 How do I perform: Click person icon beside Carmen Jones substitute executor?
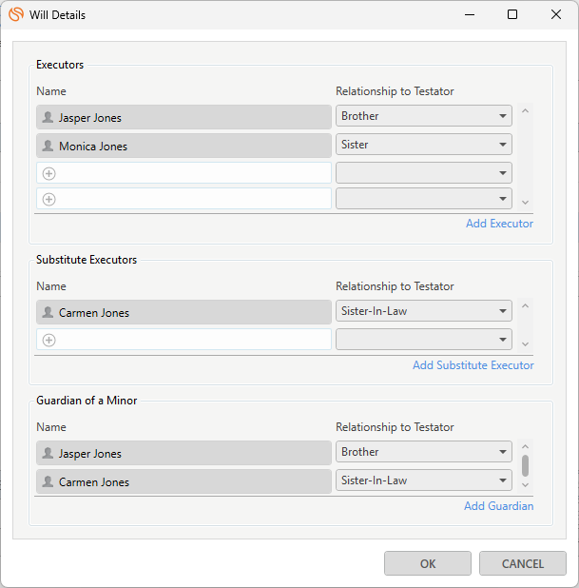point(48,313)
